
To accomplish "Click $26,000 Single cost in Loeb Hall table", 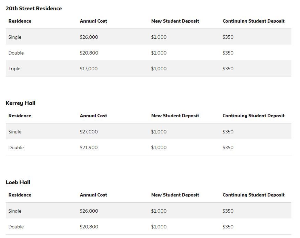I will [x=89, y=211].
